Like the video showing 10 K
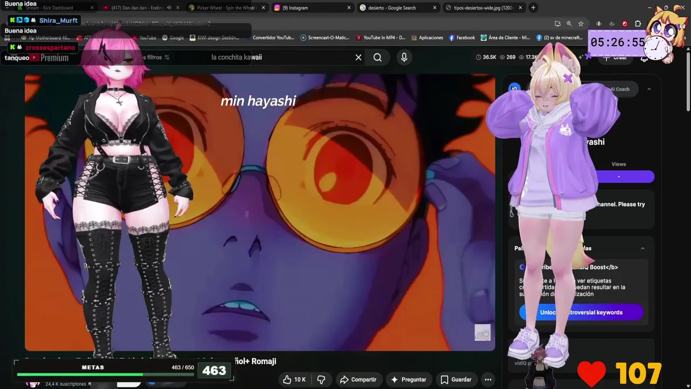The image size is (691, 389). click(294, 380)
